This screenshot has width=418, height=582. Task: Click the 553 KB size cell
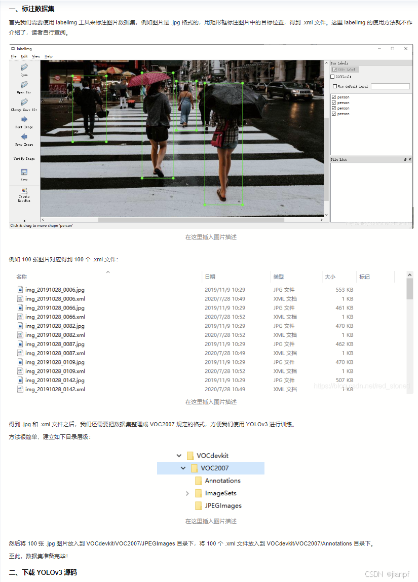tap(344, 290)
